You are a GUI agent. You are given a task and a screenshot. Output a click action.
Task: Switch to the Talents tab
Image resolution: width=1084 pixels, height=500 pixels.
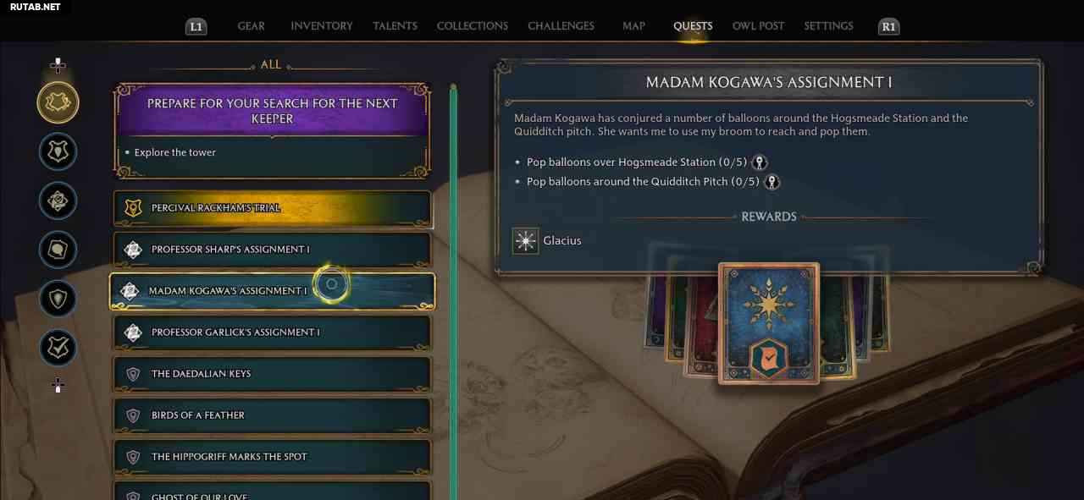point(395,26)
